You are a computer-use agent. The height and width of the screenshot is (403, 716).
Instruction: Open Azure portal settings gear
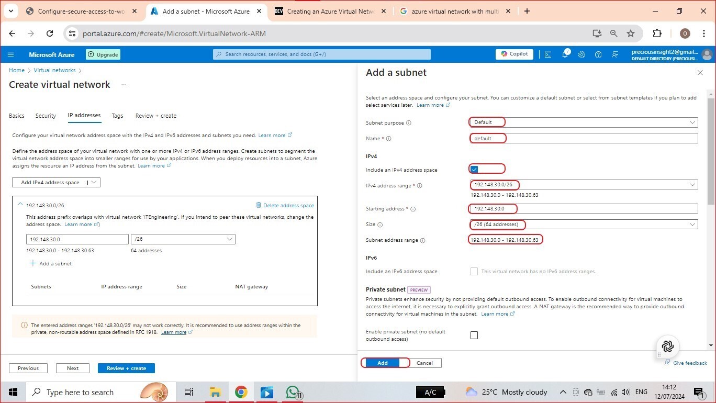581,54
